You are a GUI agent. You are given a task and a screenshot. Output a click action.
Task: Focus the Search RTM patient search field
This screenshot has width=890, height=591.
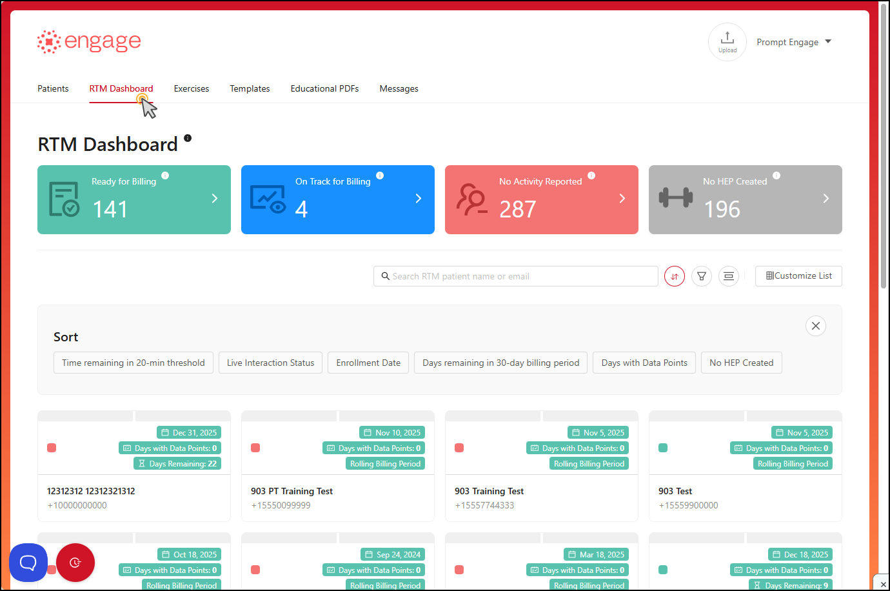click(516, 276)
